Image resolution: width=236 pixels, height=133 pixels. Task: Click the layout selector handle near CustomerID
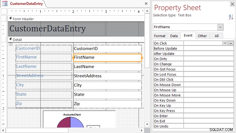pyautogui.click(x=11, y=44)
